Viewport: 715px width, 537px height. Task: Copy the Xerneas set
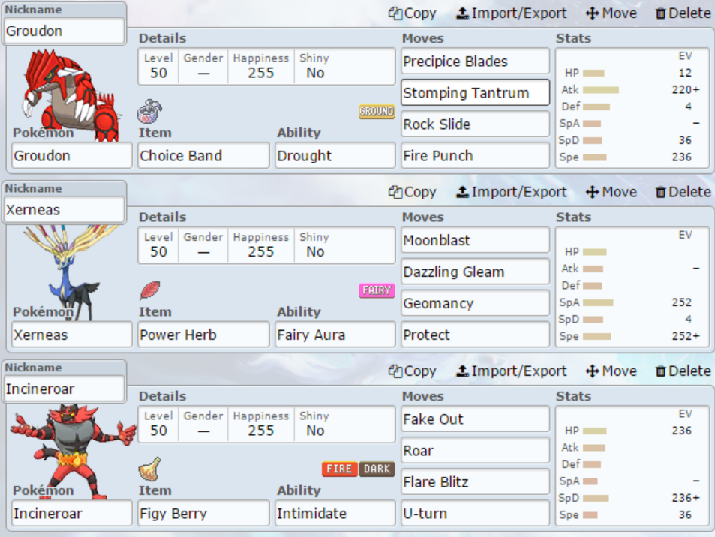412,192
